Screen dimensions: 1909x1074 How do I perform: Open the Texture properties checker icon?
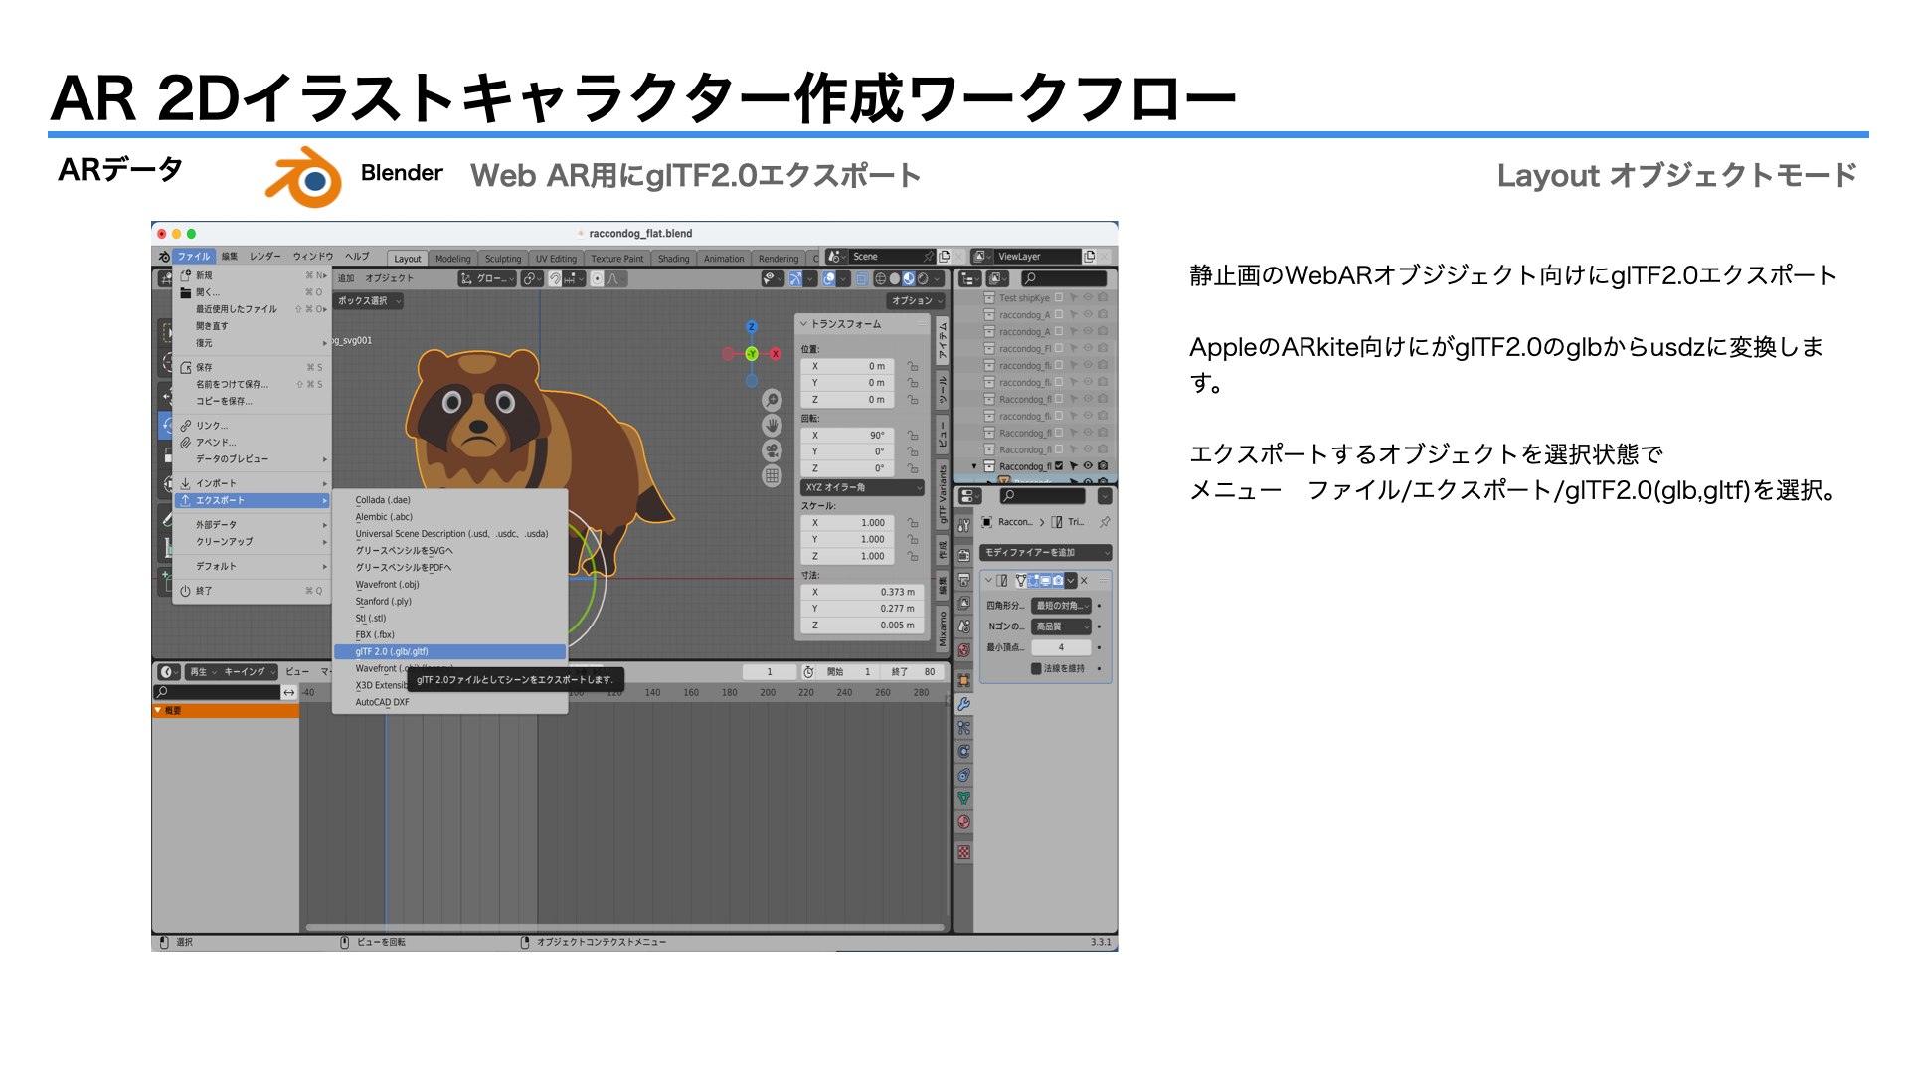point(963,853)
